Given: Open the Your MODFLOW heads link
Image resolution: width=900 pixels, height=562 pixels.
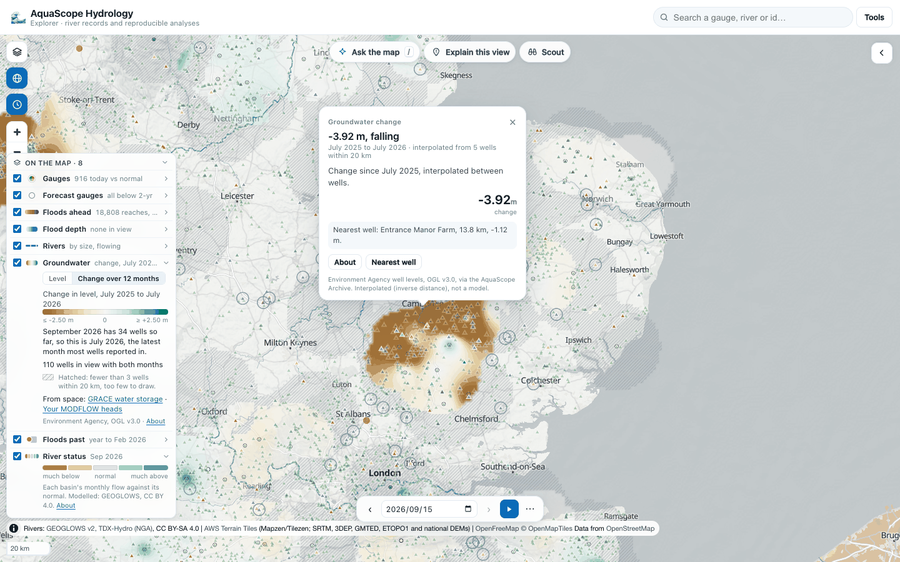Looking at the screenshot, I should point(82,409).
